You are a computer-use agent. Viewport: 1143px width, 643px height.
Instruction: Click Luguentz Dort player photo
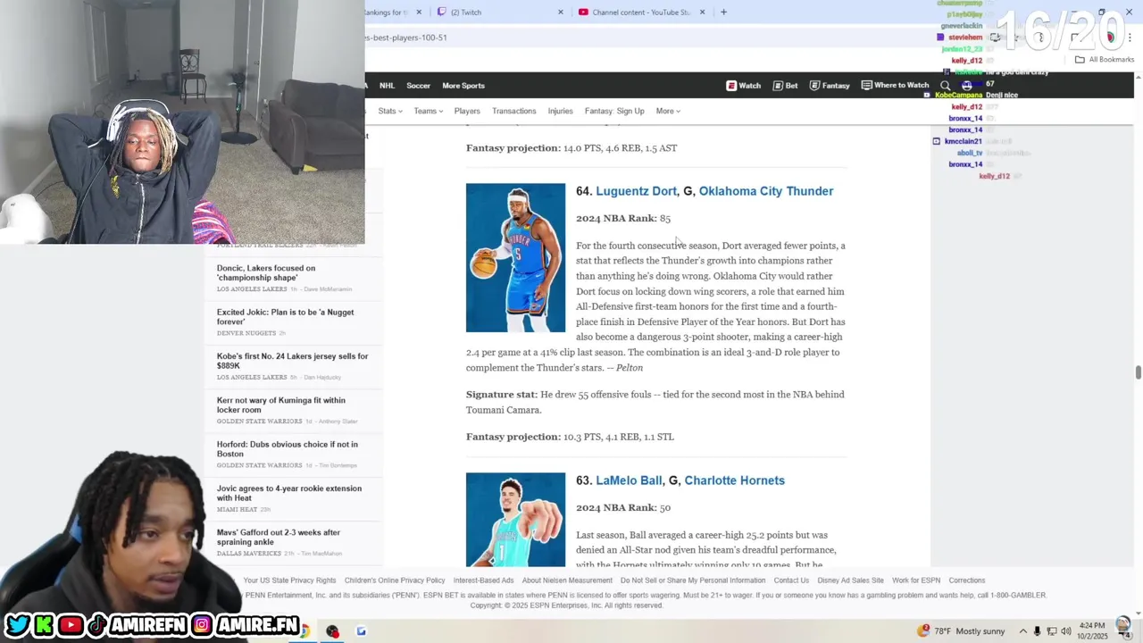[515, 258]
